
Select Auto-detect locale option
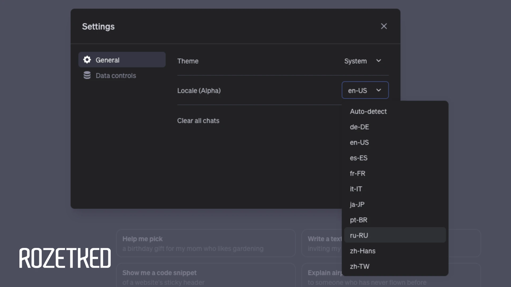click(368, 111)
